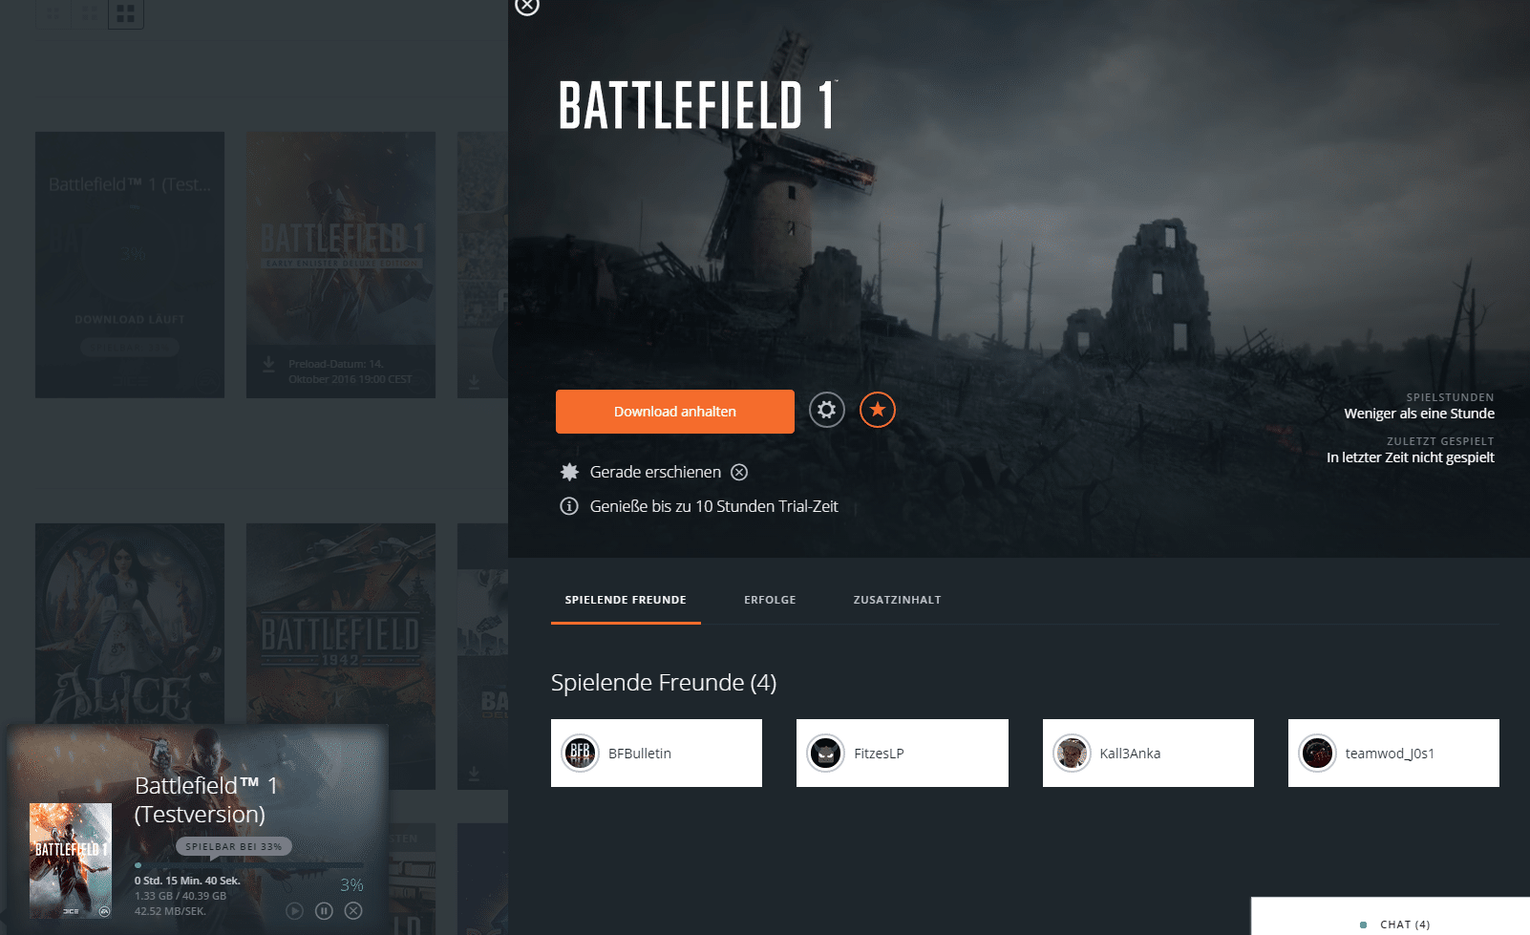1530x935 pixels.
Task: Click teamwod_J0s1's avatar
Action: point(1317,754)
